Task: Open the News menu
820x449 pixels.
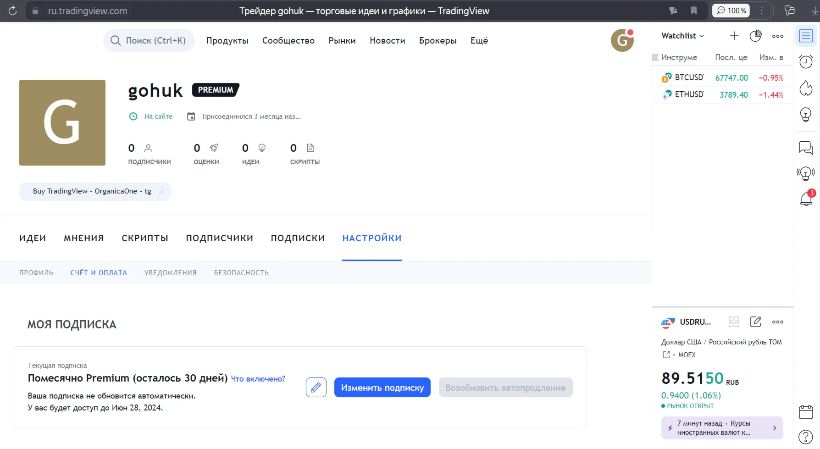Action: tap(388, 40)
